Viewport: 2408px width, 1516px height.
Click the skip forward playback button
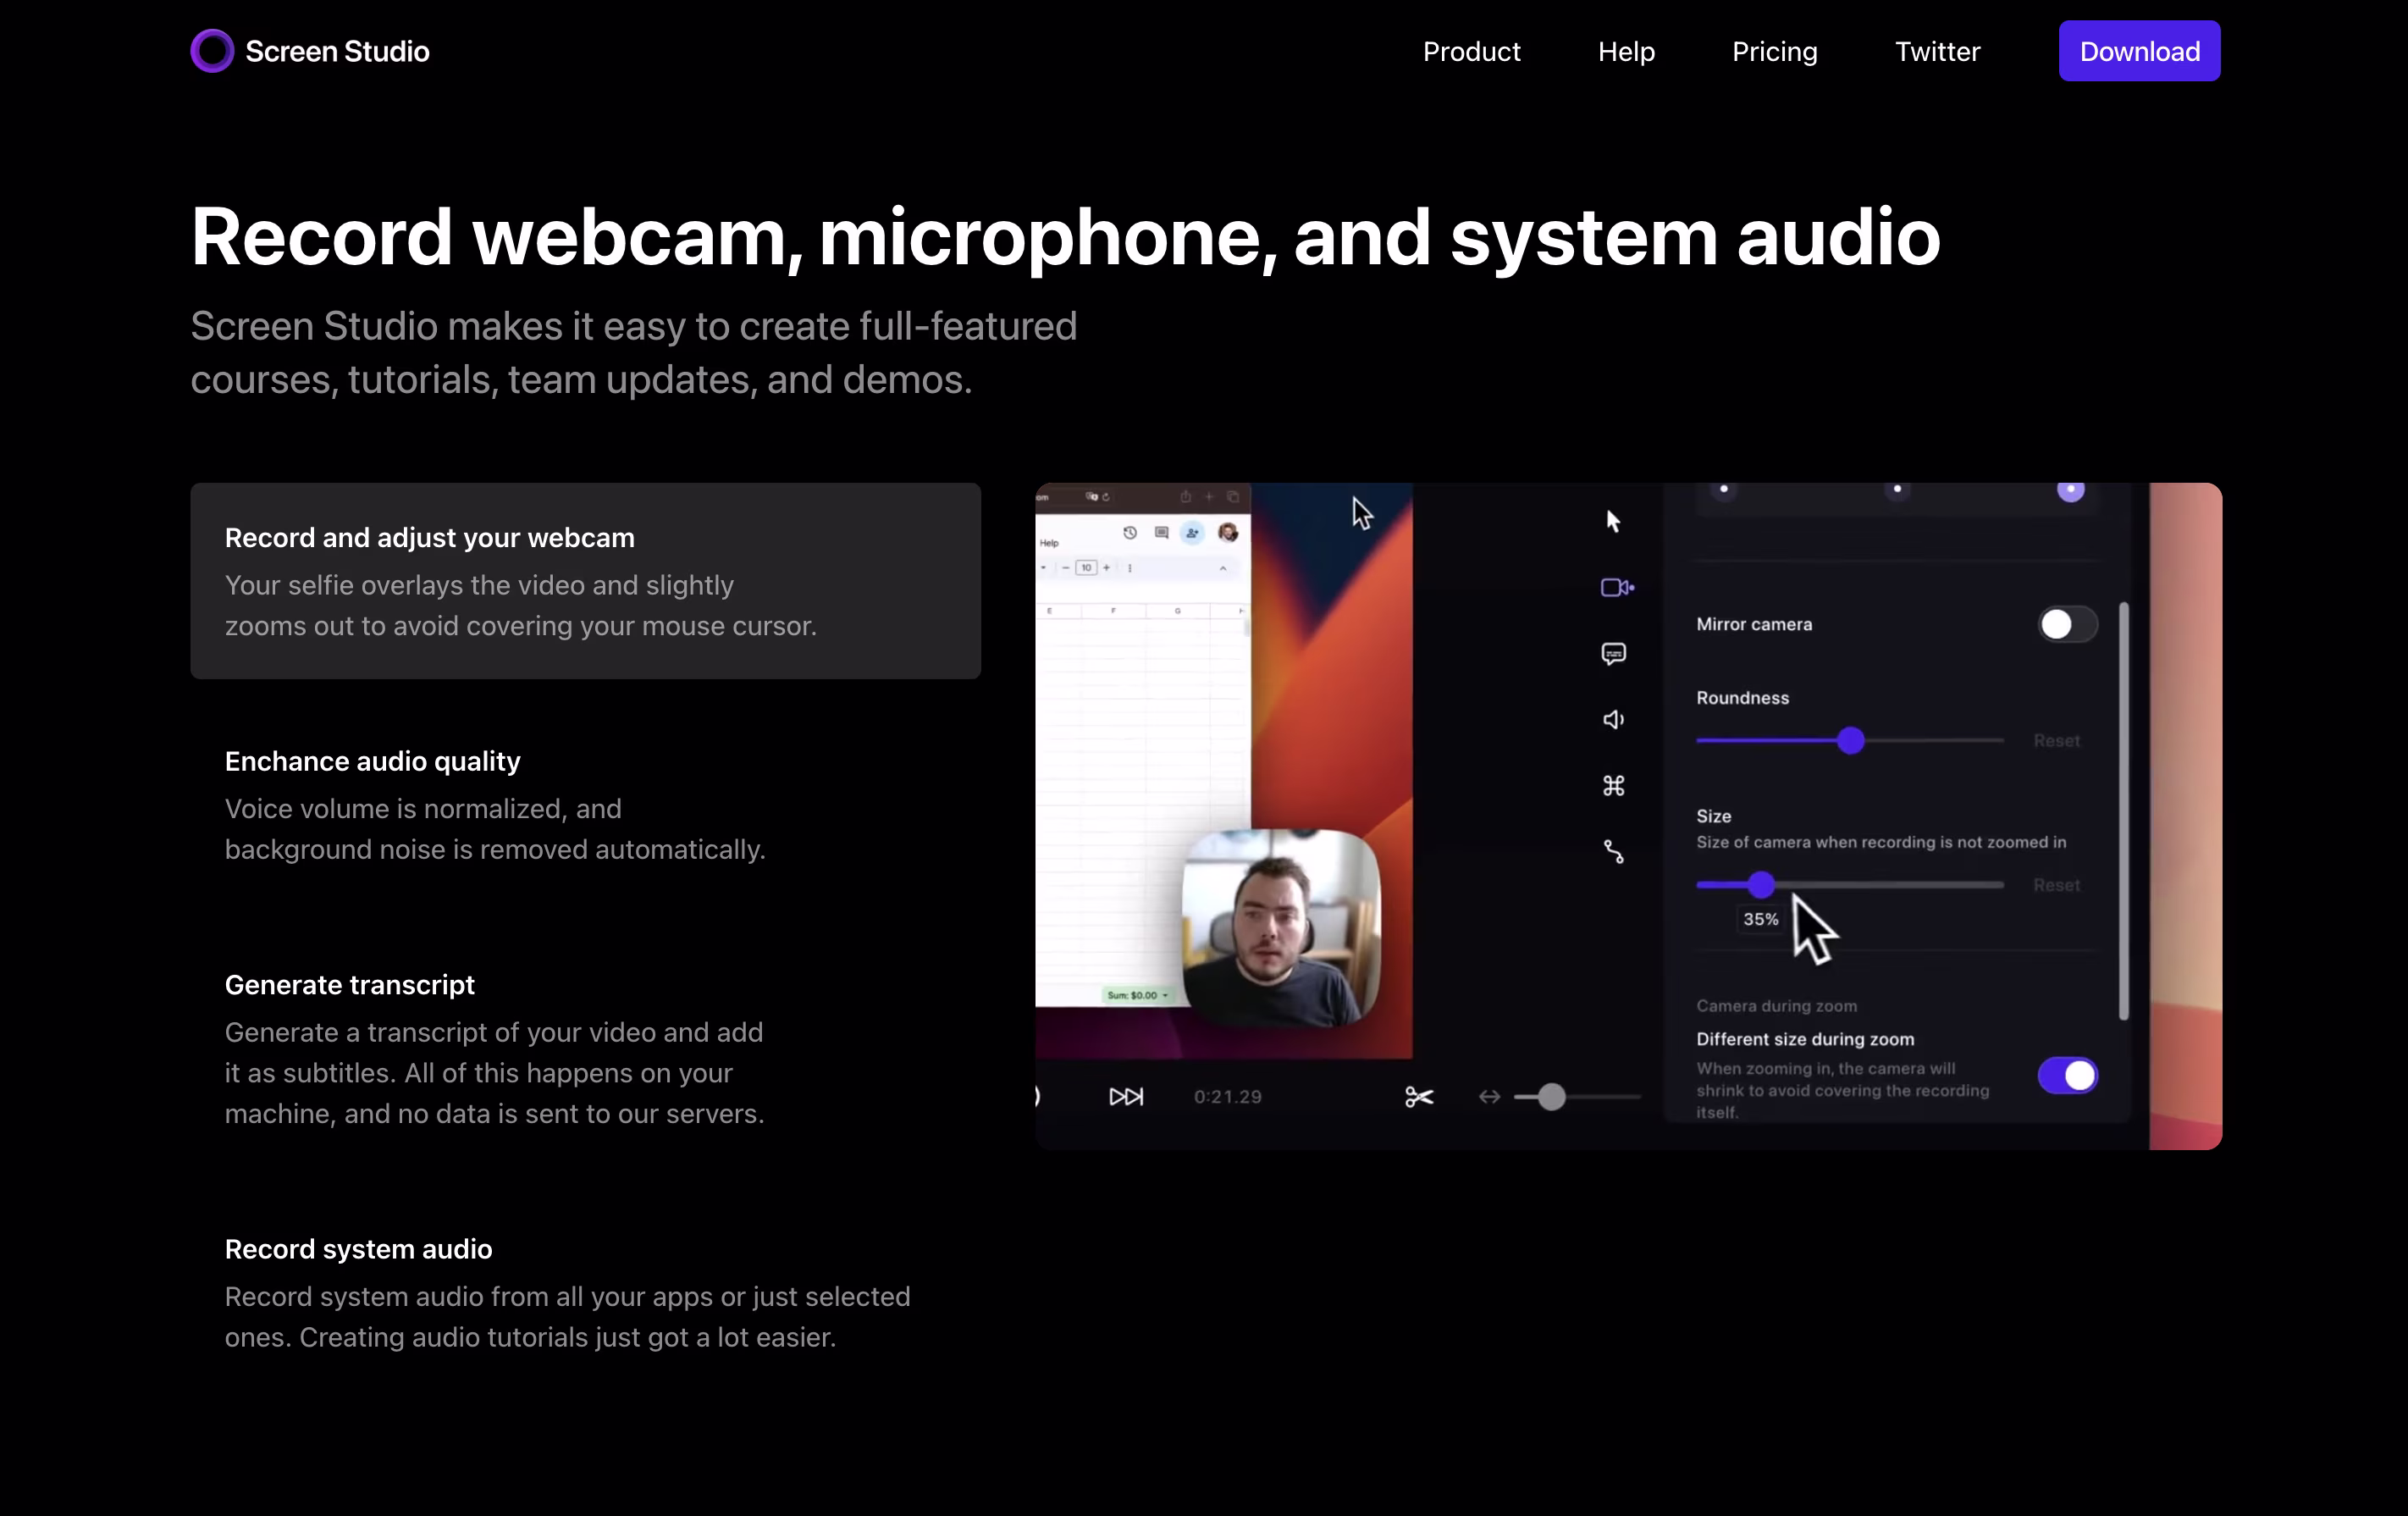point(1126,1097)
